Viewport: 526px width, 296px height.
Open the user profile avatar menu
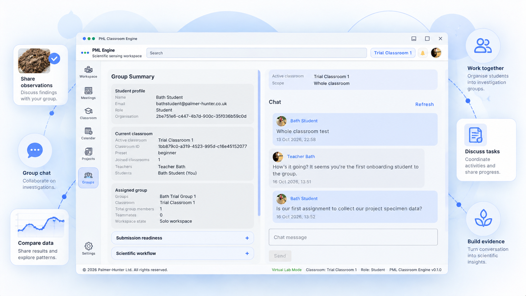[x=436, y=53]
